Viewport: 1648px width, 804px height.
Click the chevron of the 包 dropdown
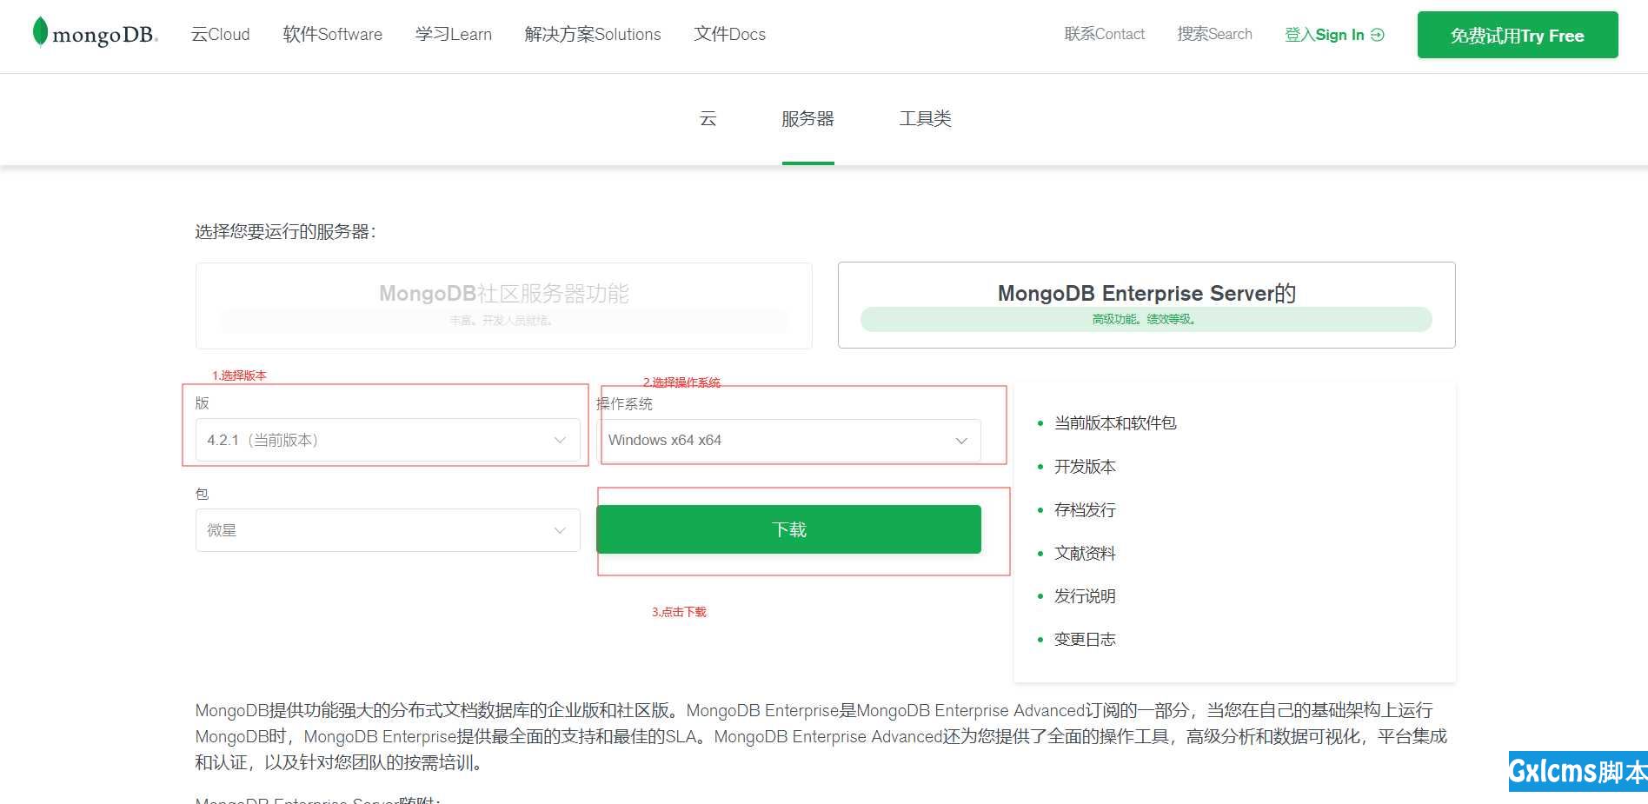(x=560, y=531)
